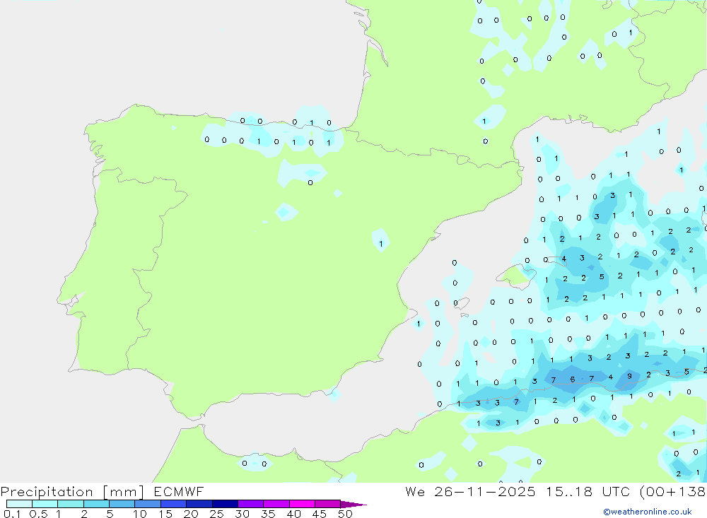The height and width of the screenshot is (518, 707).
Task: Click the magenta swatch between 40 and 45
Action: tap(302, 504)
